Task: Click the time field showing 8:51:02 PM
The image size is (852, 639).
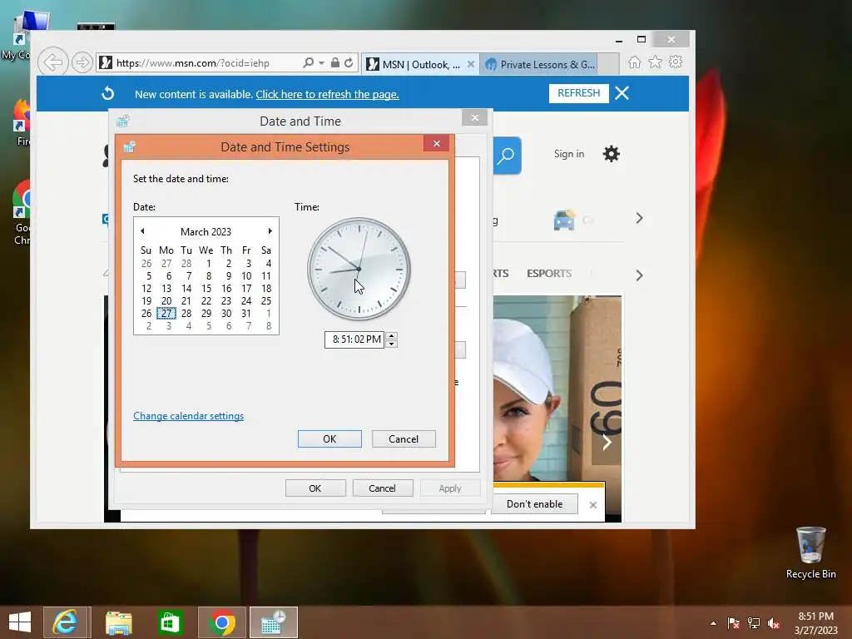Action: [354, 339]
